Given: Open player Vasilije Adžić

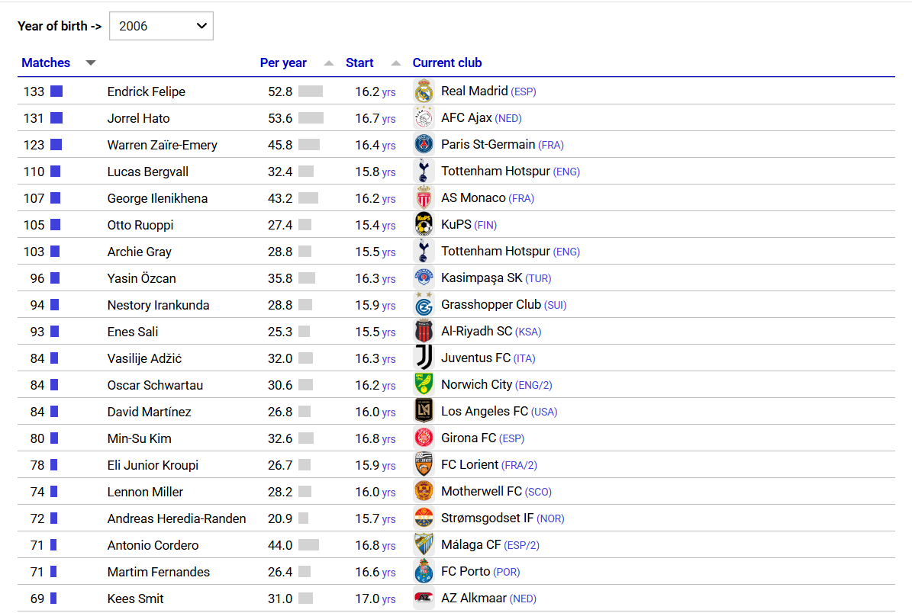Looking at the screenshot, I should pyautogui.click(x=144, y=359).
